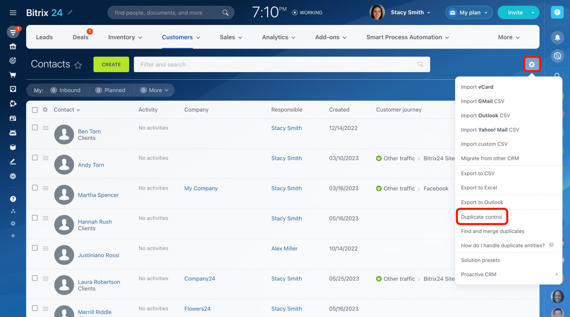Open Stacy Smith user profile dropdown
Viewport: 570px width, 317px height.
411,12
